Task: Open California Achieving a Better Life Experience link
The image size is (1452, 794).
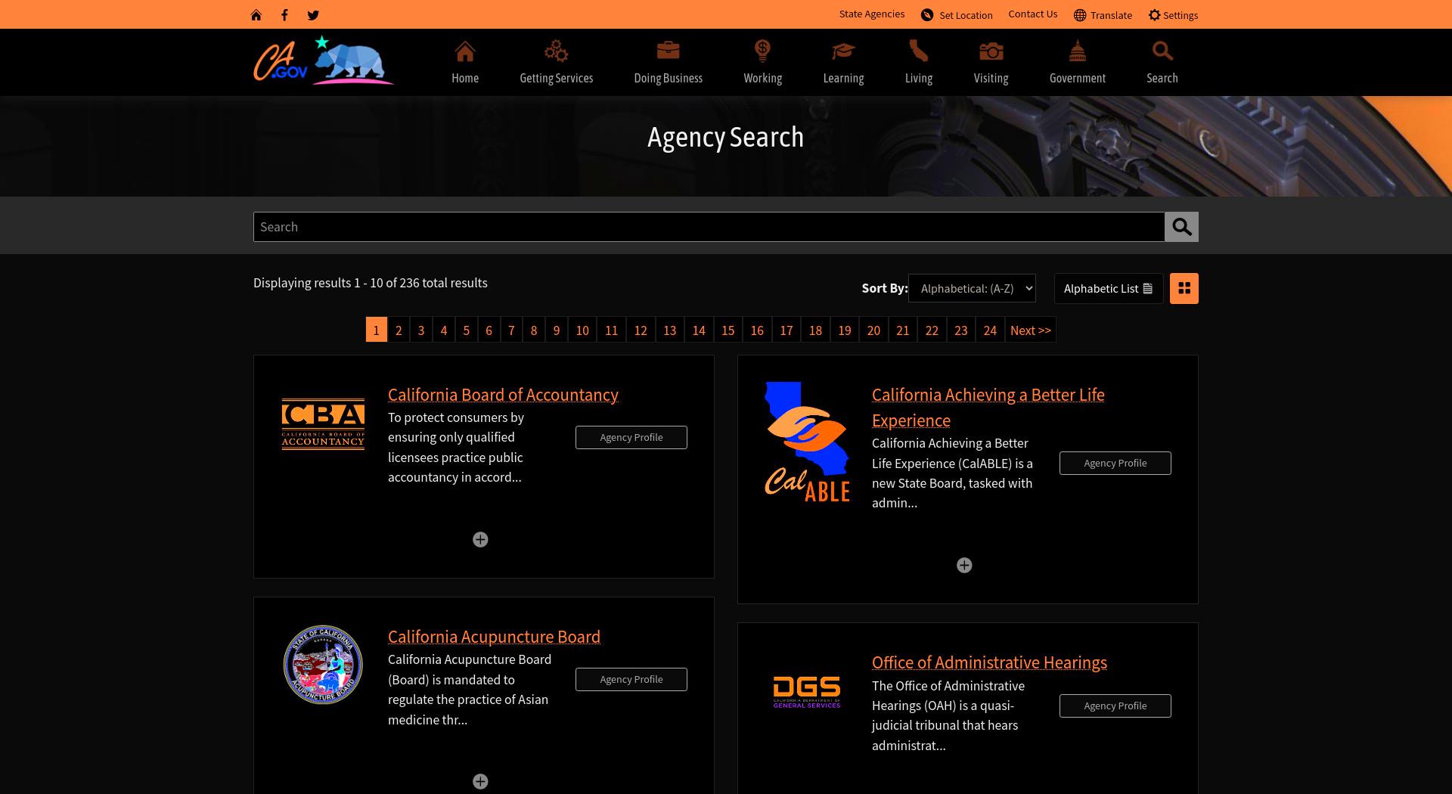Action: point(988,408)
